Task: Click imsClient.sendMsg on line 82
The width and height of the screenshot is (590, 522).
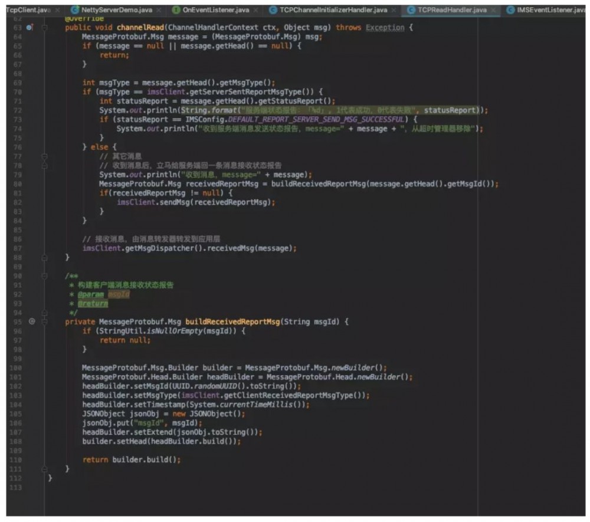Action: (x=155, y=202)
